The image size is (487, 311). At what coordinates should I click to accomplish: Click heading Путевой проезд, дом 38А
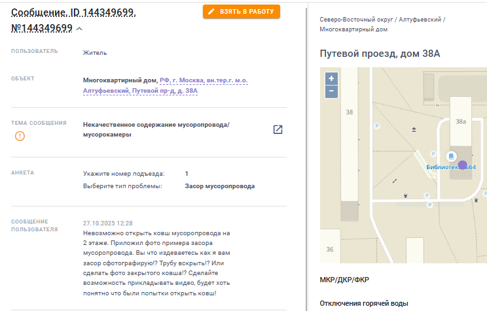(x=380, y=54)
